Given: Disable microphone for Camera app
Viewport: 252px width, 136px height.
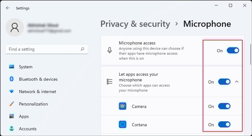Looking at the screenshot, I should click(224, 106).
